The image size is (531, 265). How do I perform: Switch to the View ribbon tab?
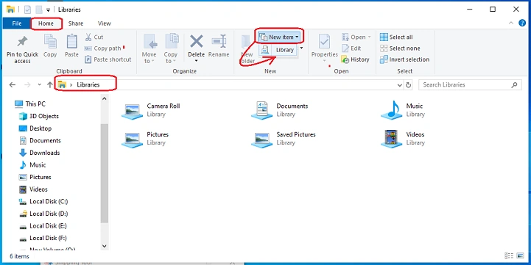105,23
